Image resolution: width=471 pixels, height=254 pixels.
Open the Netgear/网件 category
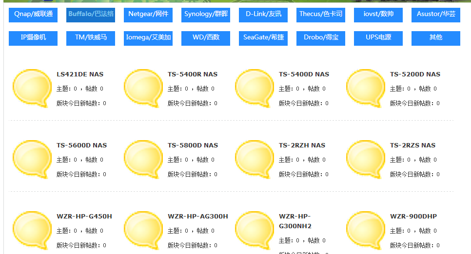148,15
